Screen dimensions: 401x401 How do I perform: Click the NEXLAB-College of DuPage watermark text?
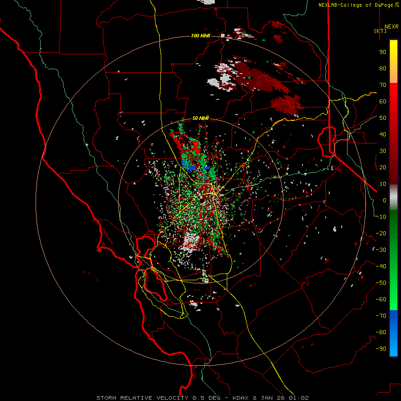tap(359, 5)
